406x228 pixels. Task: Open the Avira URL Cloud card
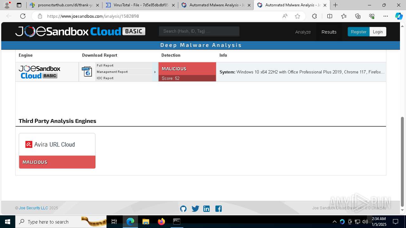57,151
